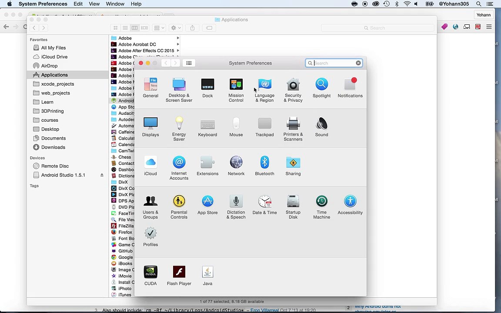This screenshot has width=501, height=313.
Task: Expand Adobe After Effects CC 2015 arrow
Action: coord(178,50)
